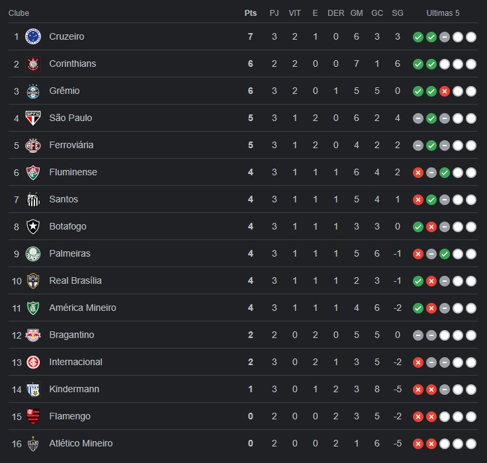Click the Cruzeiro club crest icon
The image size is (487, 463).
(33, 36)
